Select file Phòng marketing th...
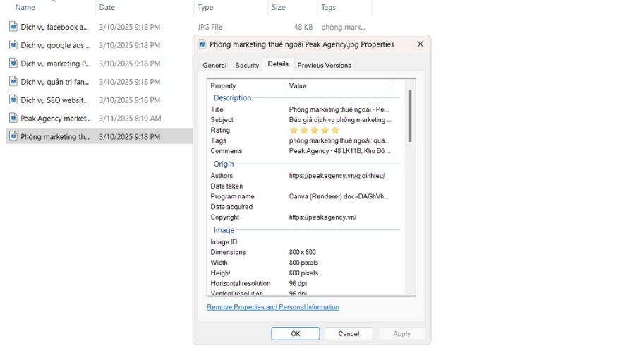635x353 pixels. (x=55, y=136)
